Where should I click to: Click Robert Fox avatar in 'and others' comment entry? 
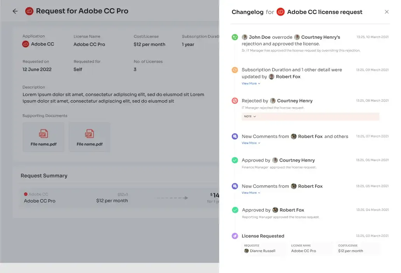coord(294,136)
